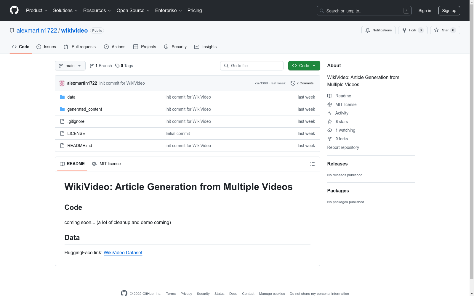474x296 pixels.
Task: Expand the Solutions menu
Action: tap(65, 11)
